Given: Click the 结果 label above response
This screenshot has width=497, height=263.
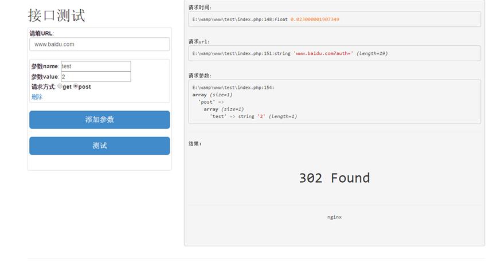Looking at the screenshot, I should click(195, 144).
